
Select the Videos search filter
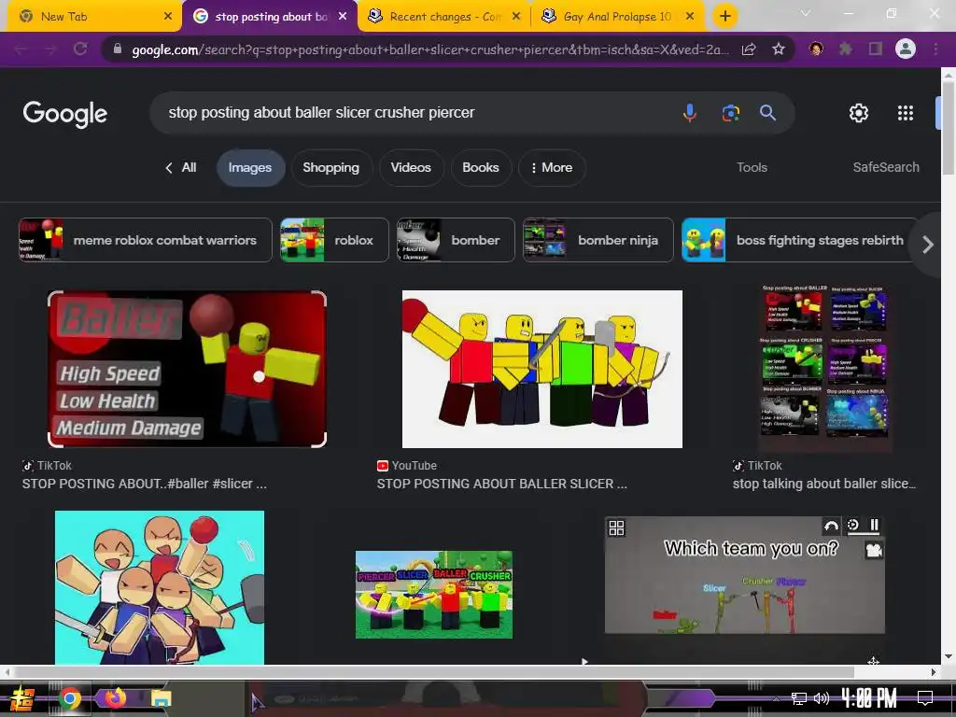click(x=411, y=168)
